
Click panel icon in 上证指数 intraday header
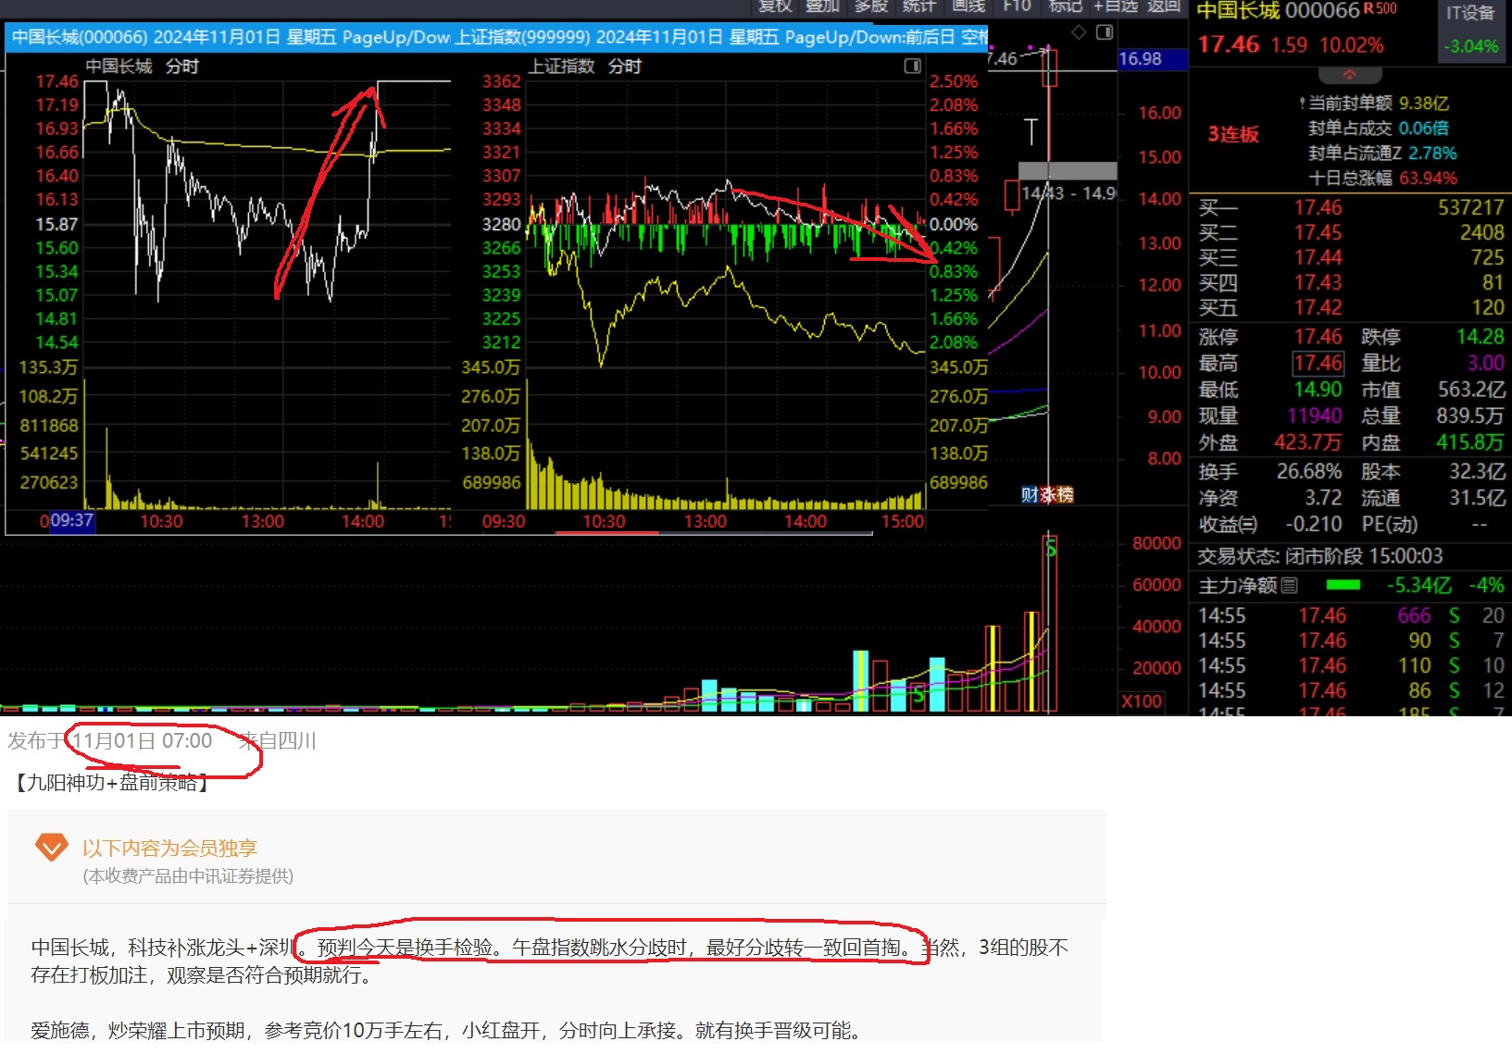coord(912,66)
